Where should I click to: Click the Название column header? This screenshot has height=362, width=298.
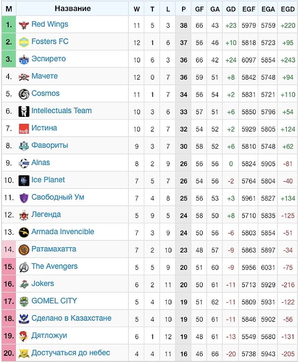pos(72,9)
